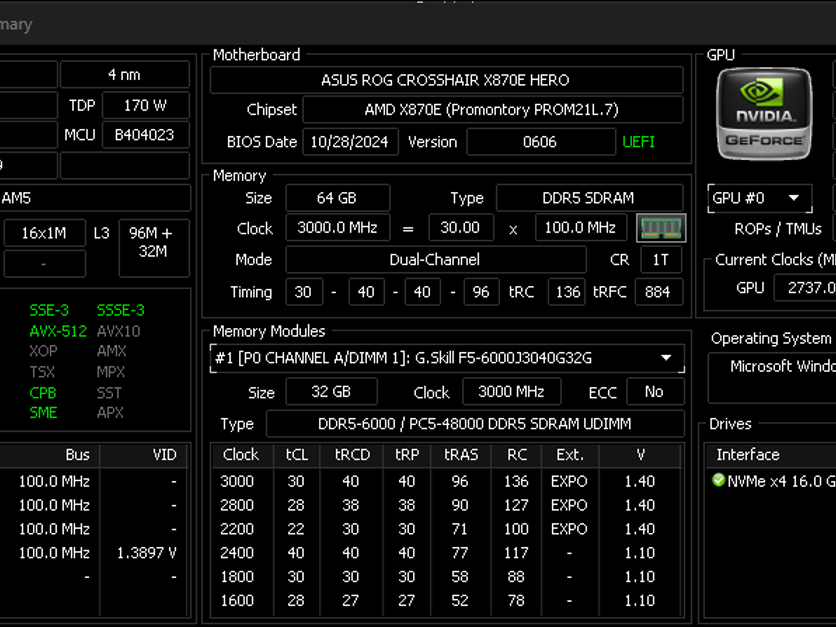Viewport: 836px width, 627px height.
Task: Click the memory module icon beside the clock
Action: coord(661,228)
